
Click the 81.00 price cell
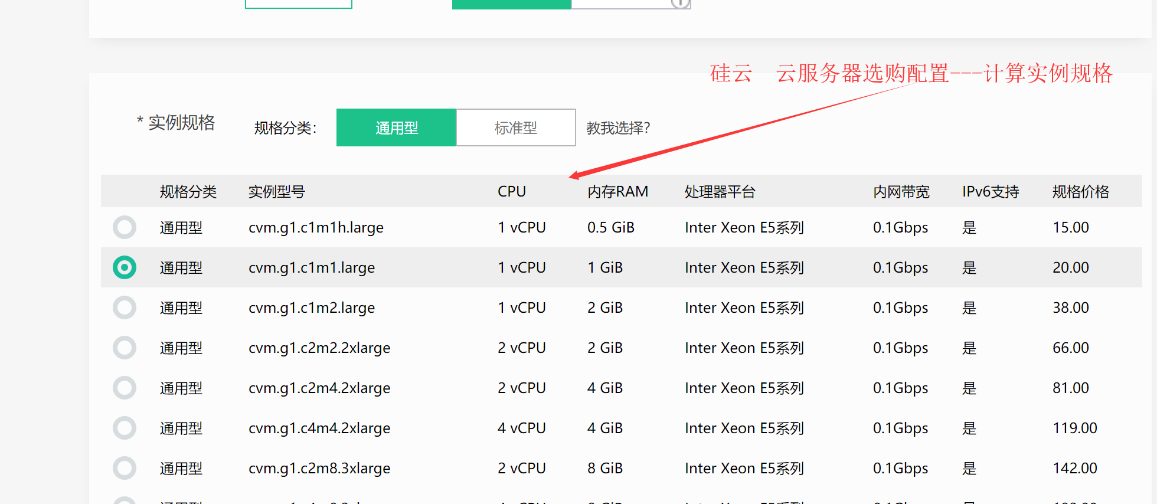1071,388
